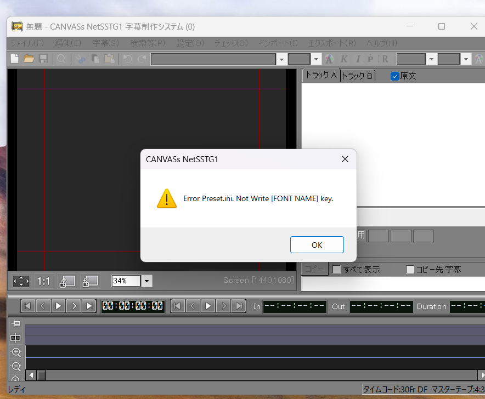Open the 設定(O) menu

click(190, 43)
